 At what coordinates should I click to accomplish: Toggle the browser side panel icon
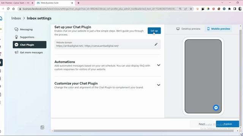tap(235, 9)
